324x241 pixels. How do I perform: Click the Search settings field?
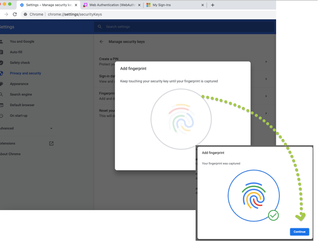click(x=184, y=27)
